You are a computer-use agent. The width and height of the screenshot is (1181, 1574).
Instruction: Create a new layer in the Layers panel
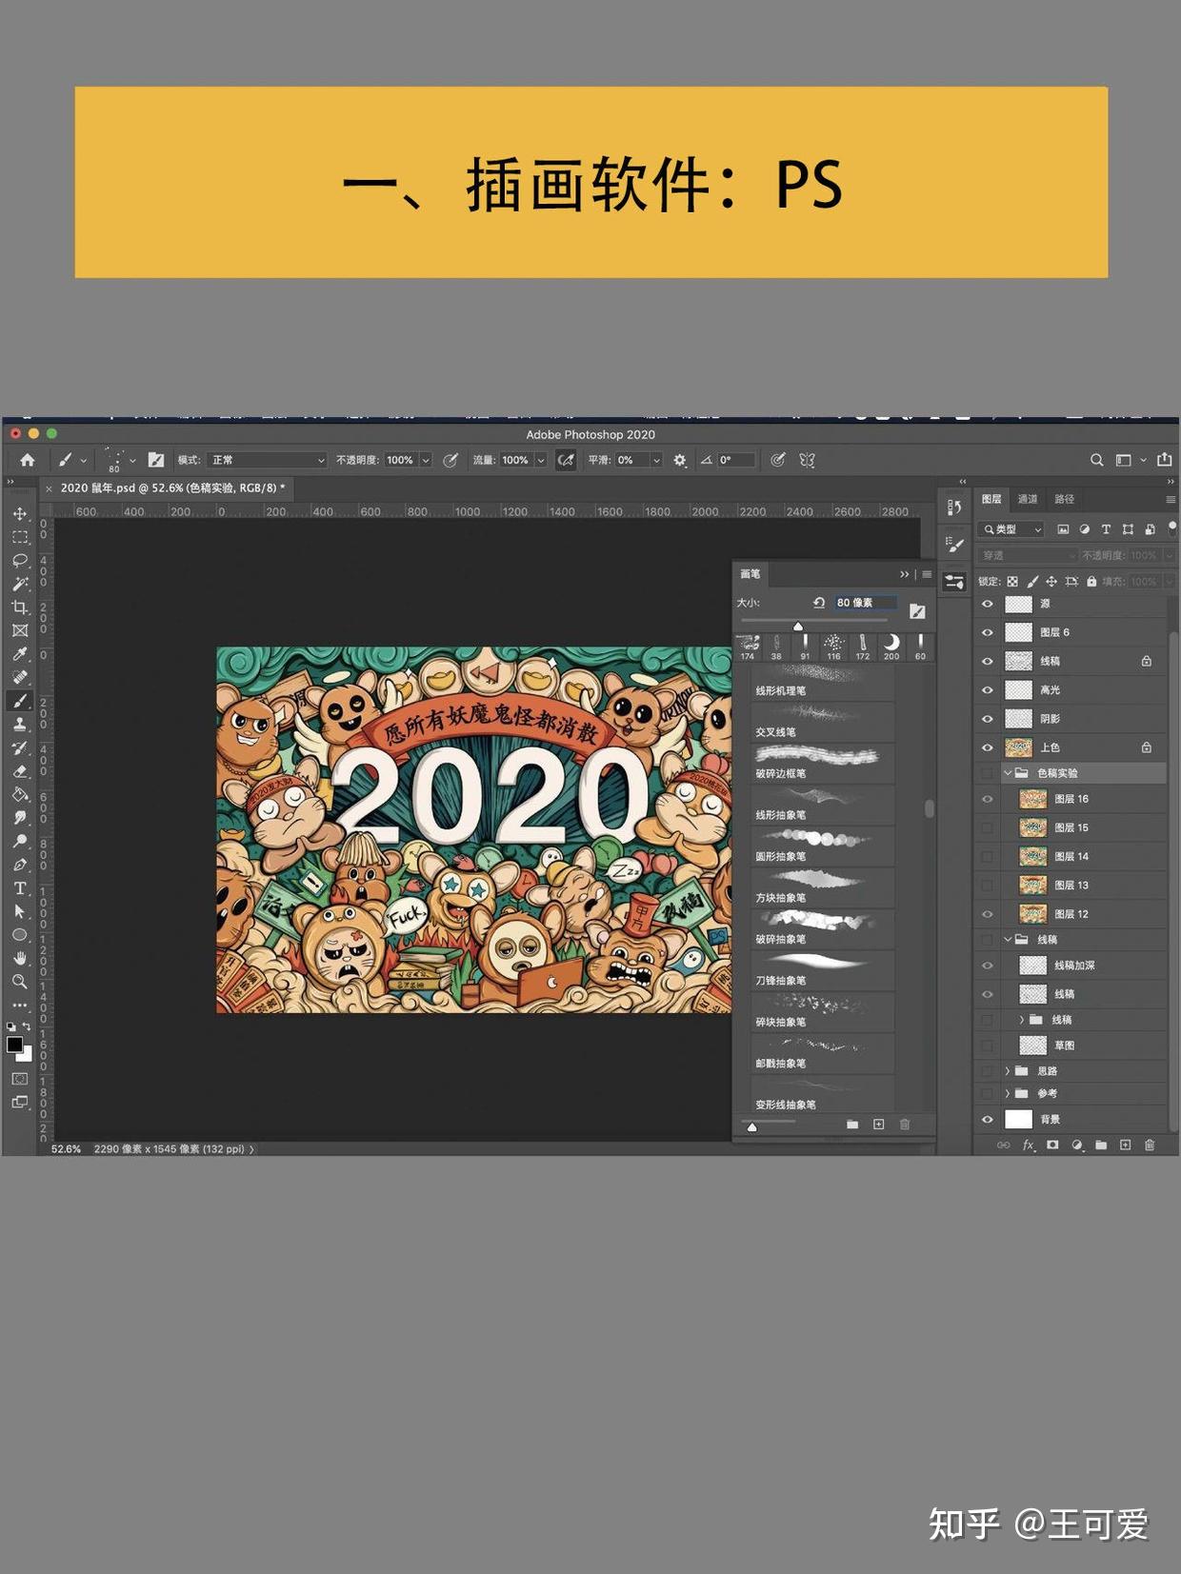[x=1125, y=1146]
